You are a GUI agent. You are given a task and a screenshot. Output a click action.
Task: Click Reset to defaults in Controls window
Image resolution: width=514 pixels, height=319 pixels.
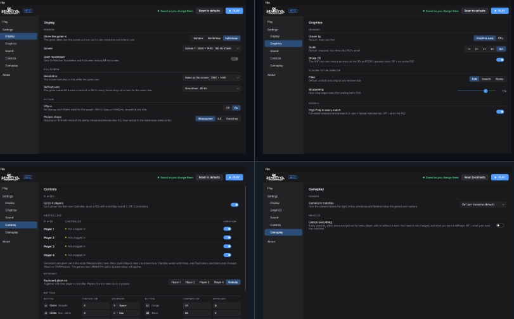(x=209, y=177)
